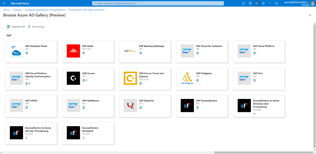The height and width of the screenshot is (154, 316).
Task: Select SAP Concur Travel and Expense title
Action: [151, 75]
